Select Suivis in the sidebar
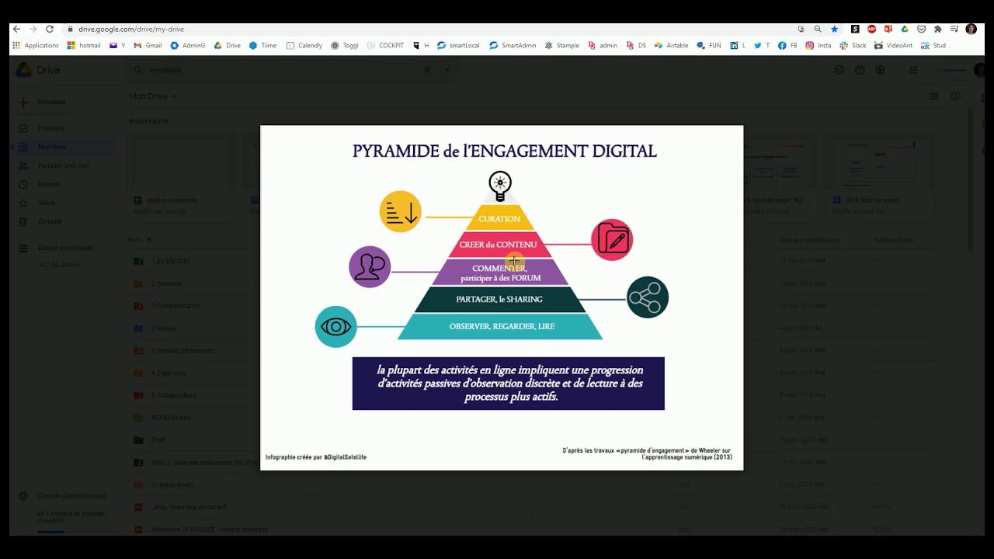Viewport: 994px width, 559px height. coord(62,203)
